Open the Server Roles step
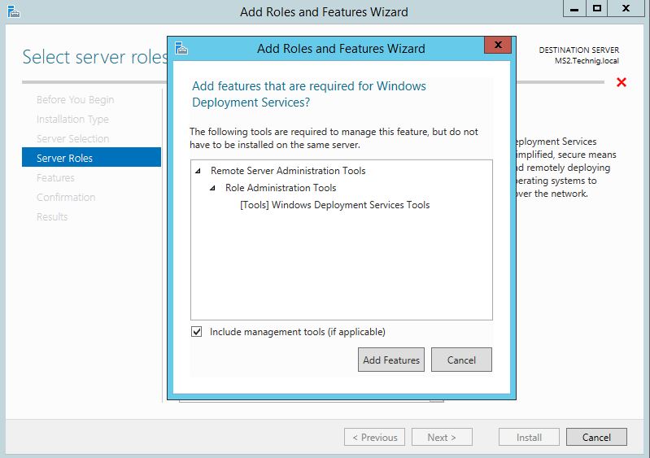Screen dimensions: 650x458 (x=91, y=158)
